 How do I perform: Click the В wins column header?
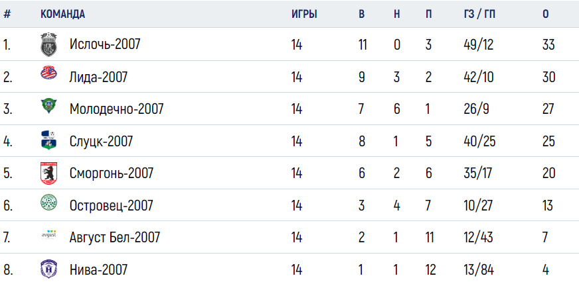tap(361, 15)
